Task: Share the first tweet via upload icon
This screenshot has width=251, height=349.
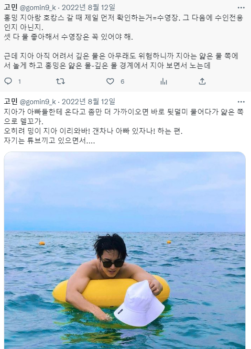Action: (x=202, y=81)
